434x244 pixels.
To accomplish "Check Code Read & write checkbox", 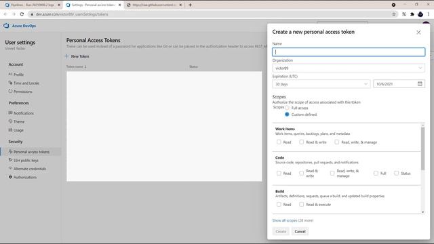I will click(x=301, y=174).
